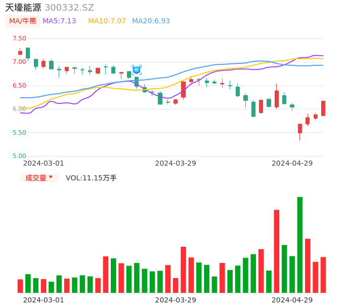Toggle the MA5 line legend
The height and width of the screenshot is (307, 347).
(x=59, y=21)
